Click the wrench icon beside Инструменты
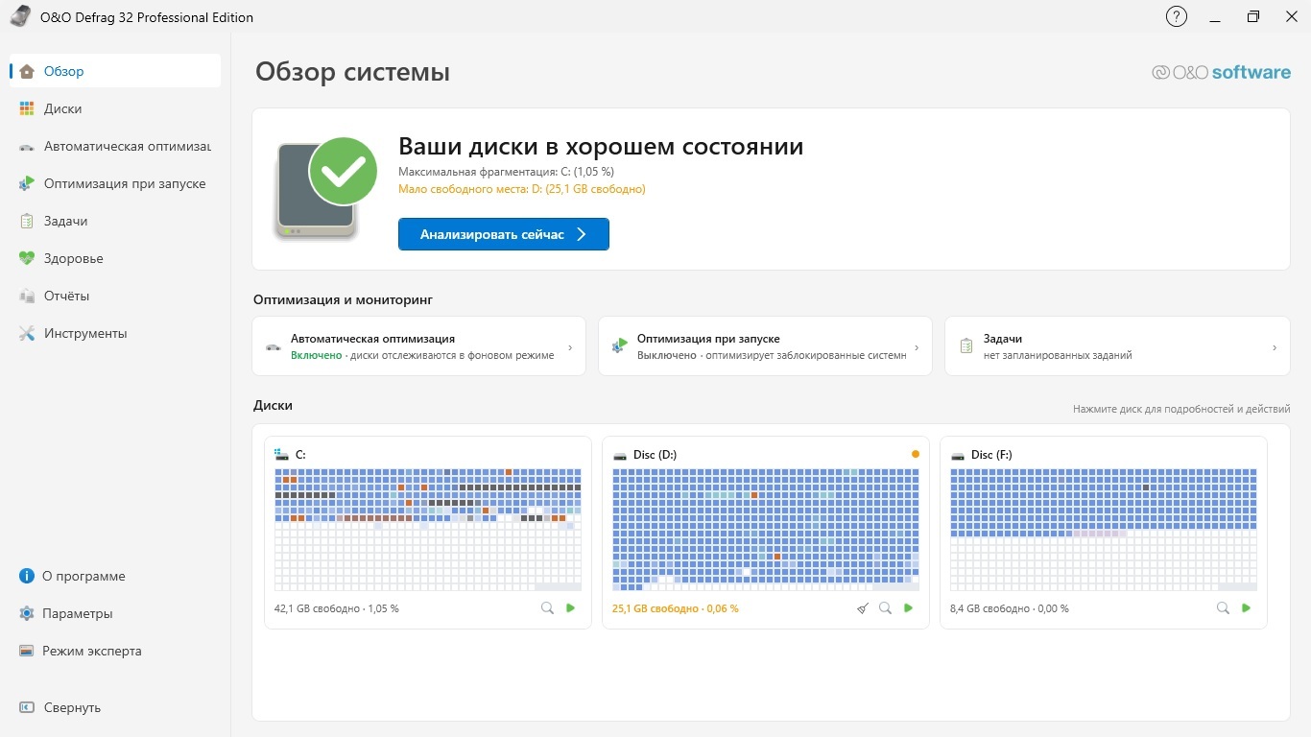 [27, 333]
